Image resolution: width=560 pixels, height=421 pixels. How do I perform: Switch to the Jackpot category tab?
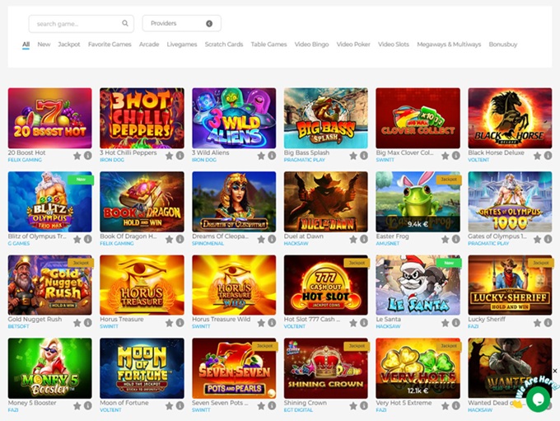(69, 44)
